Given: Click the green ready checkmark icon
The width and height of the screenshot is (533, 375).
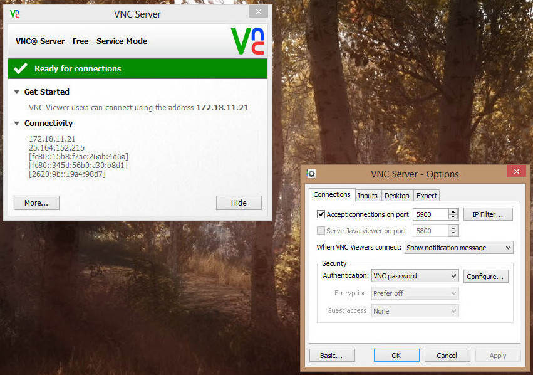Looking at the screenshot, I should tap(21, 69).
